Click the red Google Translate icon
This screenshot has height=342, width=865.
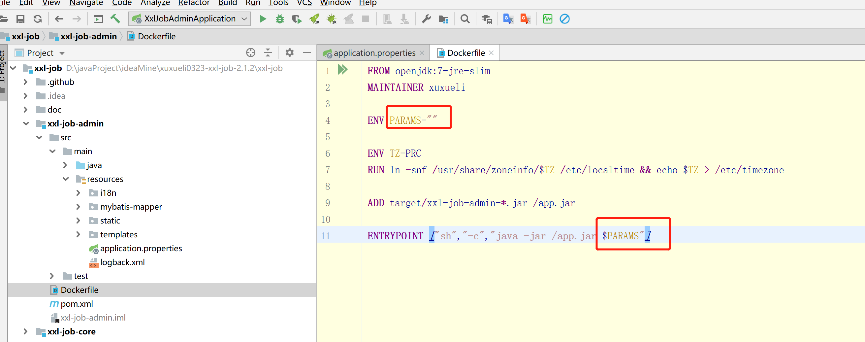[x=525, y=19]
